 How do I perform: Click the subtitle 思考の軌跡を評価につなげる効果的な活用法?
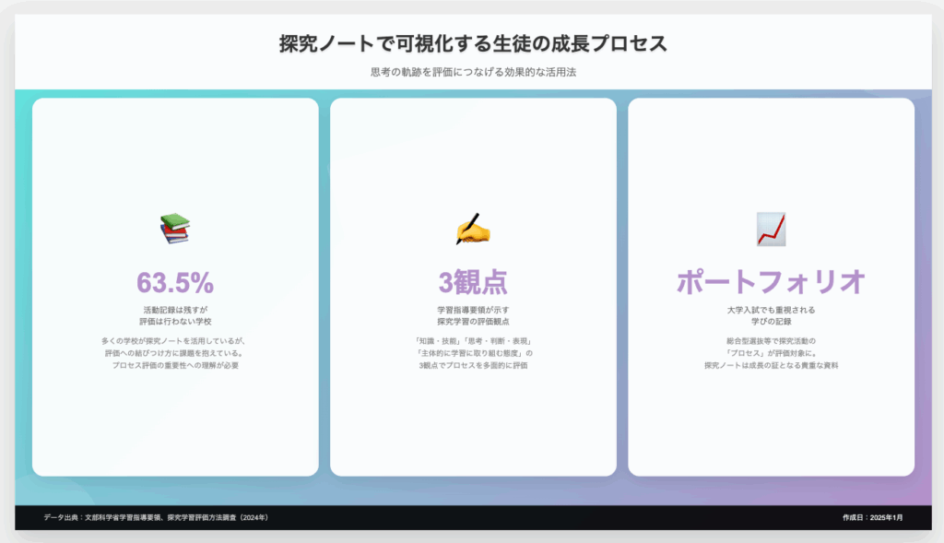pos(473,72)
